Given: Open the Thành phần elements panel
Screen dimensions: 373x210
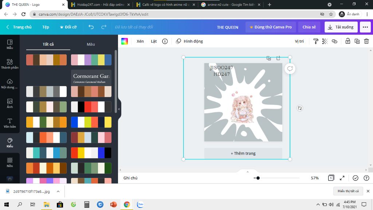Looking at the screenshot, I should [10, 64].
